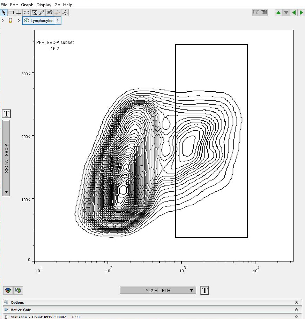Click the T button beside Y axis

pyautogui.click(x=6, y=114)
